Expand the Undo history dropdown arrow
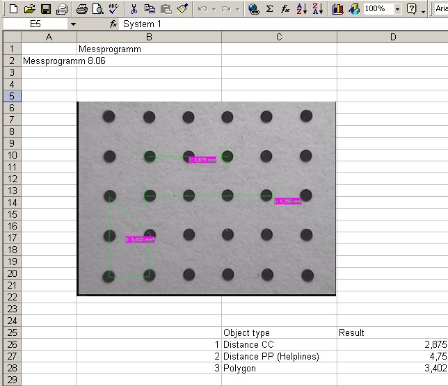Image resolution: width=448 pixels, height=386 pixels. coord(213,9)
